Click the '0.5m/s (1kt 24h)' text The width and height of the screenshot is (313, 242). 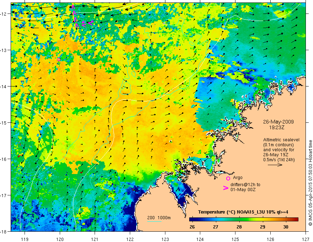tap(279, 160)
